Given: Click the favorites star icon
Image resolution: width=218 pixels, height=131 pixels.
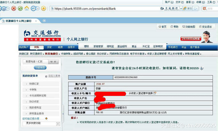Looking at the screenshot, I should [x=44, y=9].
